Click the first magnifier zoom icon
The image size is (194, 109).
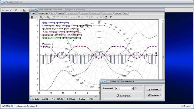point(41,17)
